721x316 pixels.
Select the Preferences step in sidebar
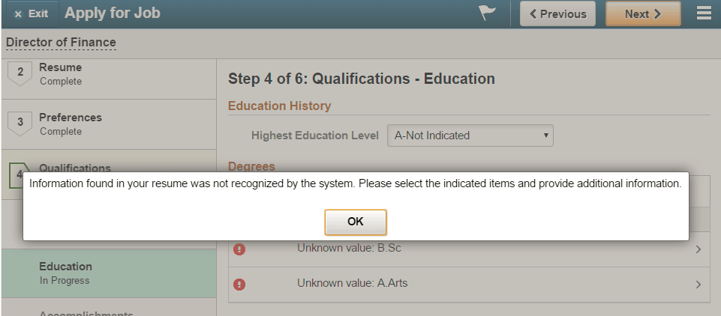[x=109, y=124]
